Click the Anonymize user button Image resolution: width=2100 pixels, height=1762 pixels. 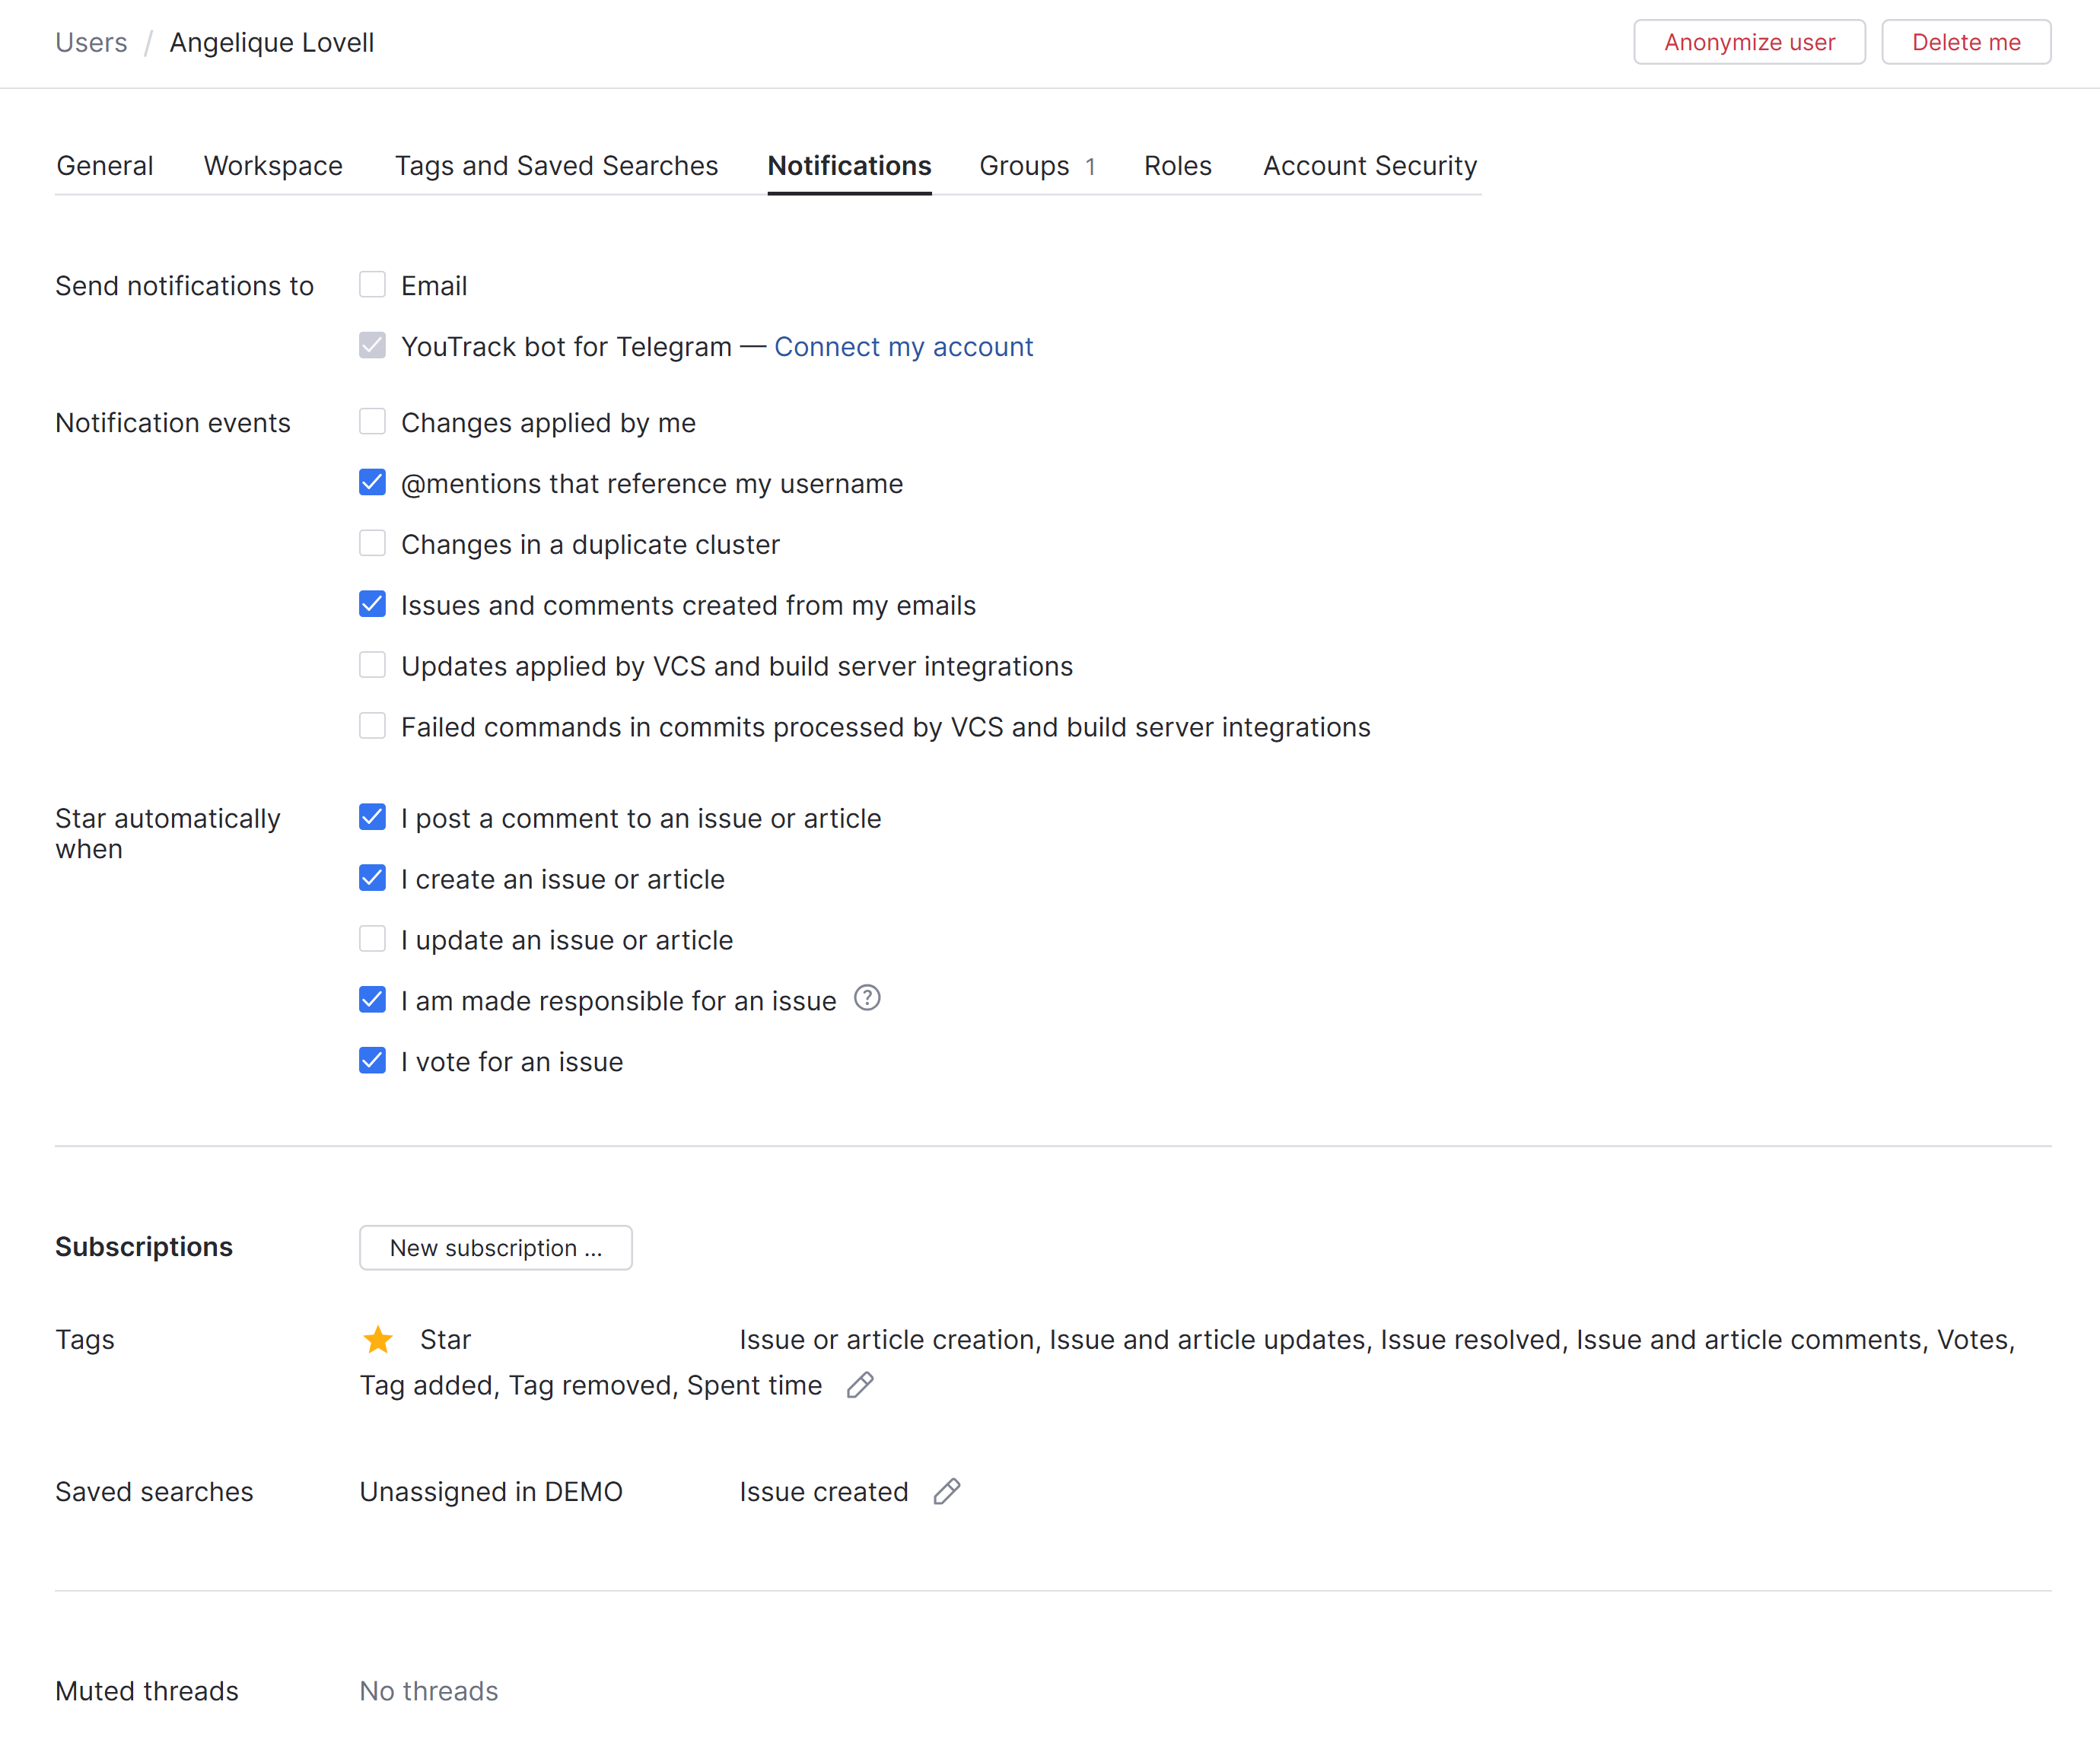[x=1748, y=42]
